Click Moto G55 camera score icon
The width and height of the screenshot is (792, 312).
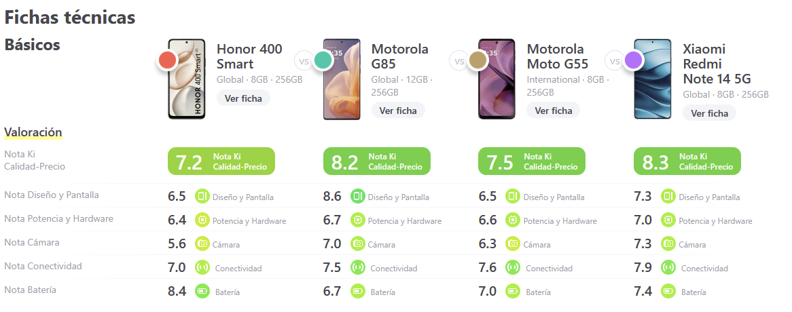click(x=513, y=244)
